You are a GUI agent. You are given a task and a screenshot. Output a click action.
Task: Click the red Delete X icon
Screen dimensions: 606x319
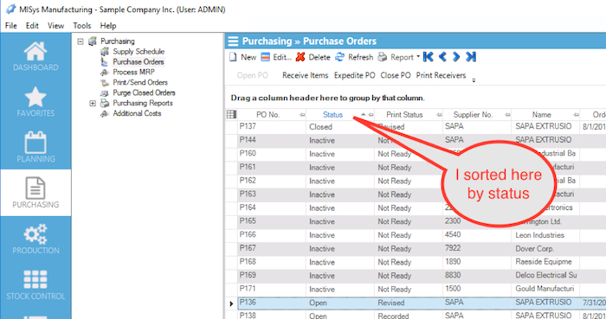(x=300, y=57)
